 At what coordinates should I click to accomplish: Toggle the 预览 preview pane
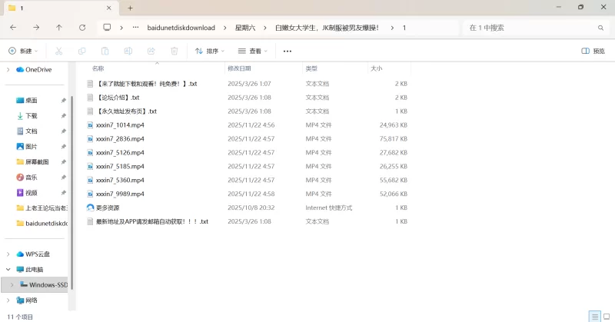593,51
